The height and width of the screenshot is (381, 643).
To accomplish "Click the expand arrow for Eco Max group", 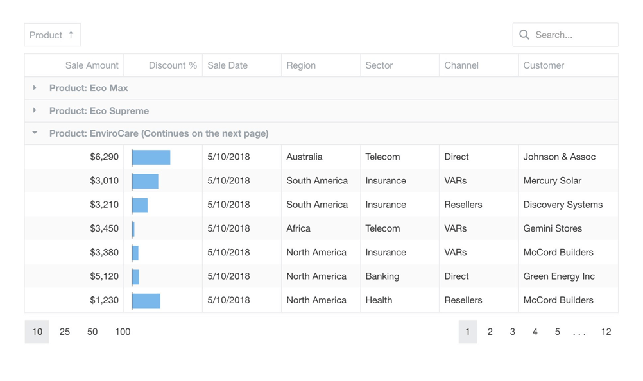I will pyautogui.click(x=35, y=88).
